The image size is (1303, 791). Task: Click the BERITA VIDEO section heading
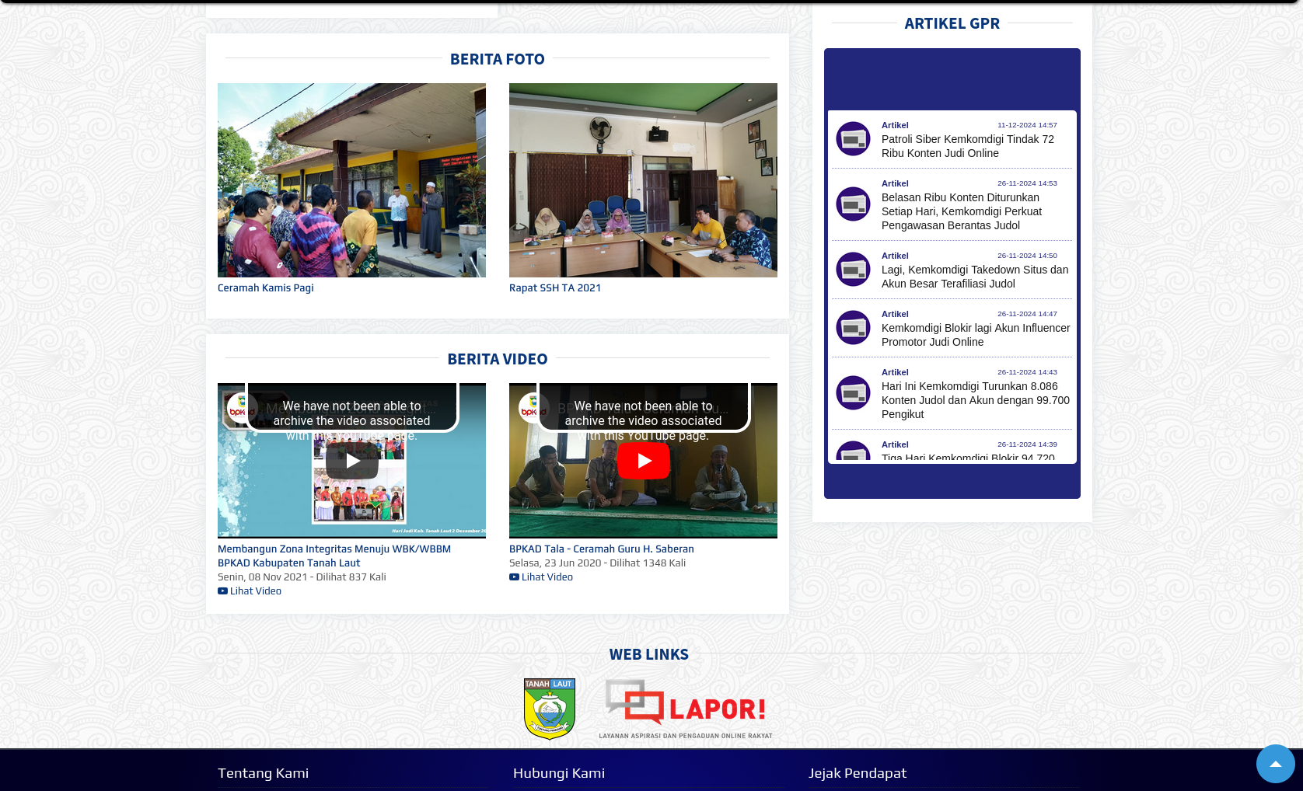(498, 359)
